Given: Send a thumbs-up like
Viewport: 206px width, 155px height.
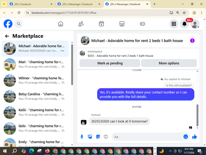Looking at the screenshot, I should click(x=194, y=137).
